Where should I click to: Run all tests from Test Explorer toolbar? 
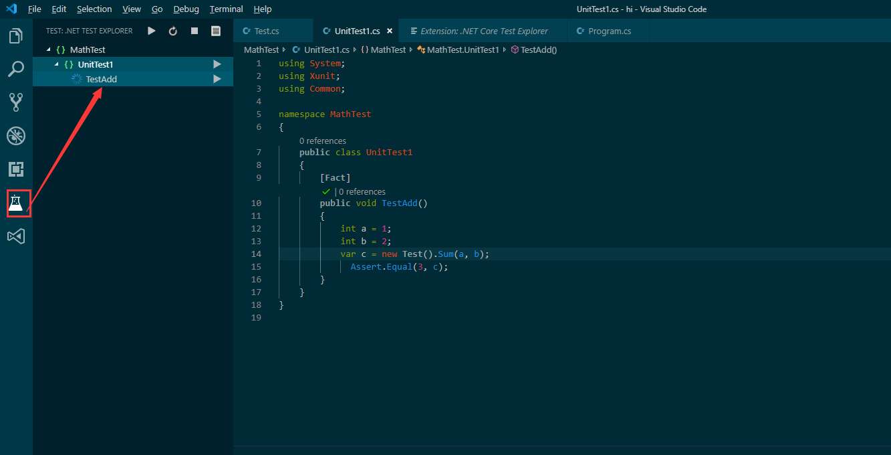(x=152, y=31)
